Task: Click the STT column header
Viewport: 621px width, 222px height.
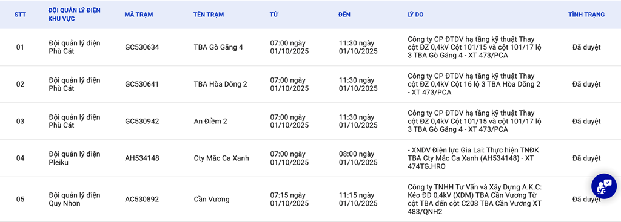Action: point(20,15)
